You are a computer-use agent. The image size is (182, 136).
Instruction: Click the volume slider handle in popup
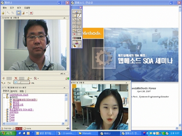(20, 82)
